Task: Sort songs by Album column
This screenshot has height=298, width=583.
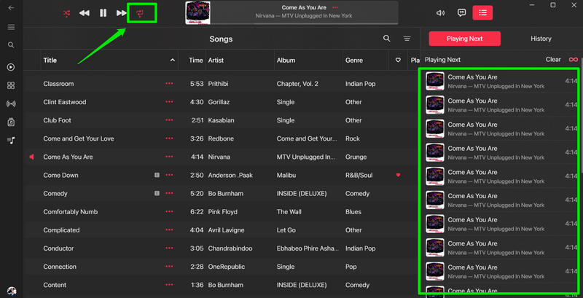Action: (x=286, y=60)
